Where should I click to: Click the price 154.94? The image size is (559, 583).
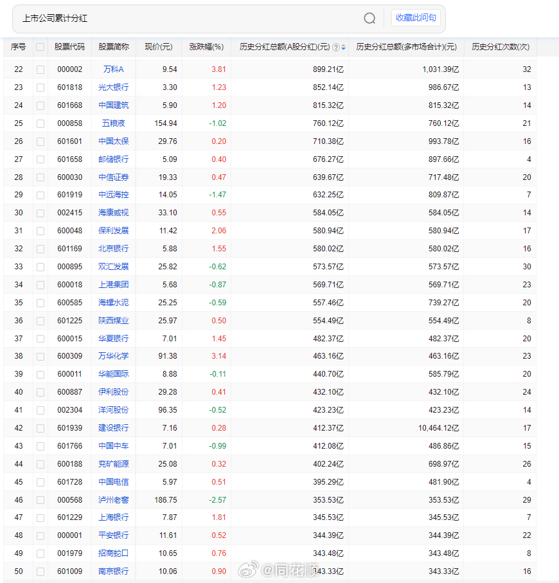coord(166,123)
